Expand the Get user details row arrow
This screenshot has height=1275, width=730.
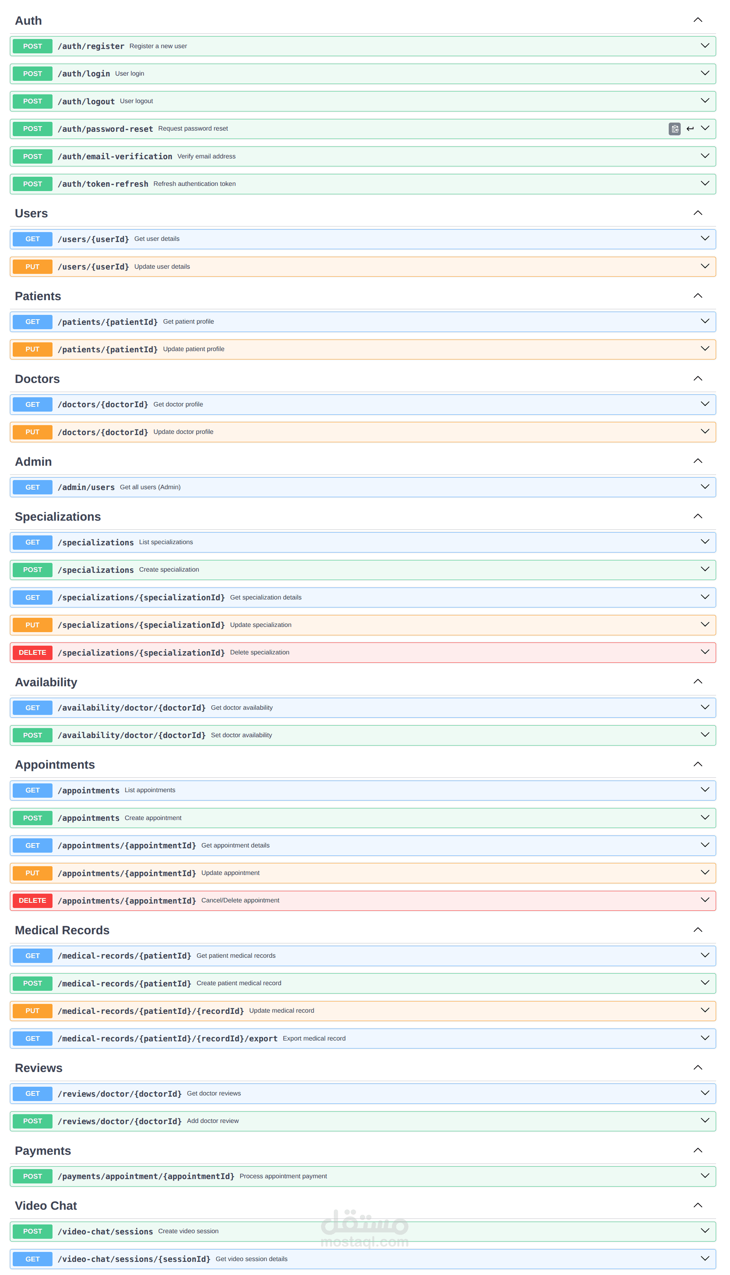coord(705,239)
